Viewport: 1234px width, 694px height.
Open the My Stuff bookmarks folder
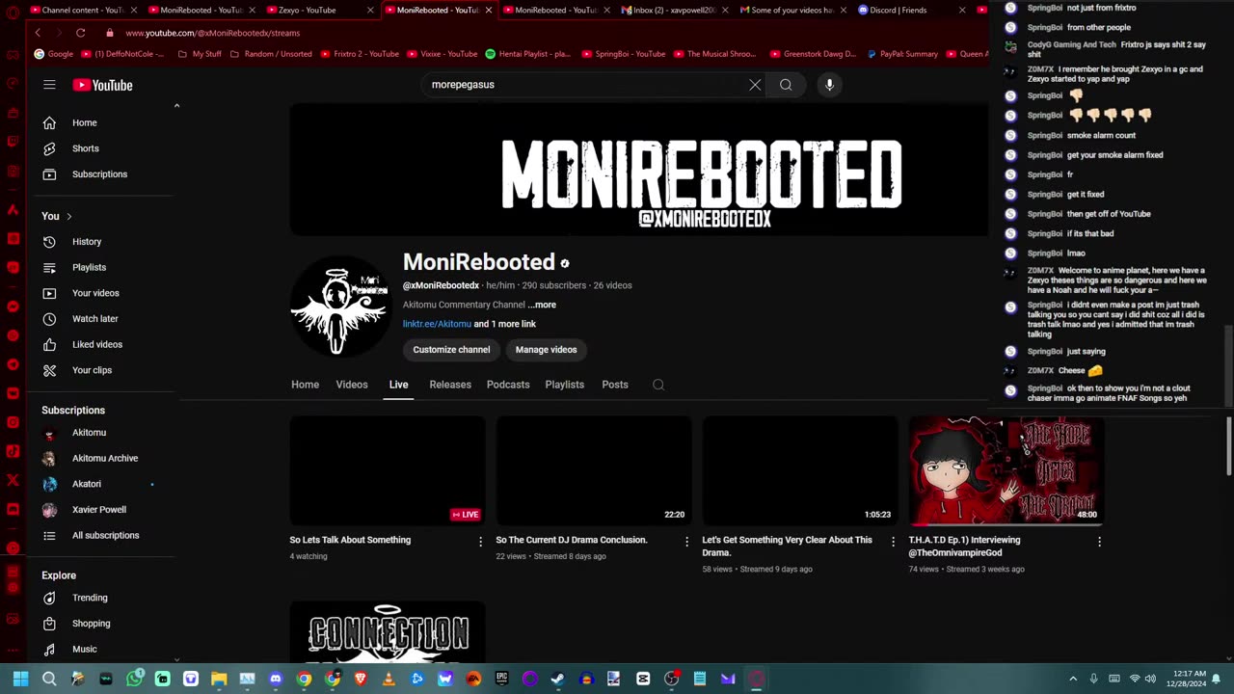[x=200, y=54]
